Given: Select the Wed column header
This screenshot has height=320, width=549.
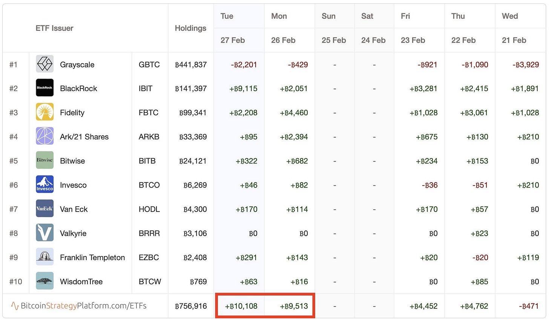Looking at the screenshot, I should pyautogui.click(x=510, y=16).
